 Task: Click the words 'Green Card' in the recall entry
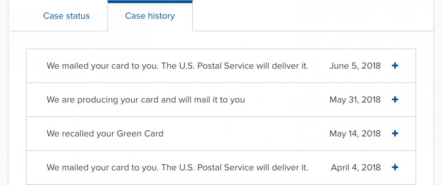click(140, 133)
